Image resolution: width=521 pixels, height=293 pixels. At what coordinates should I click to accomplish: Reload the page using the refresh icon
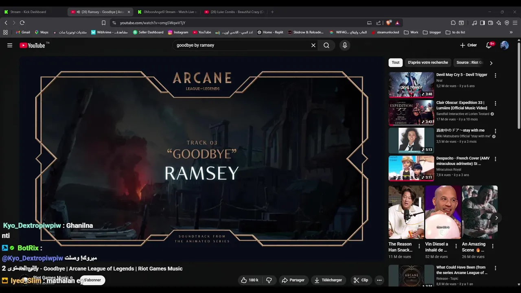(22, 23)
